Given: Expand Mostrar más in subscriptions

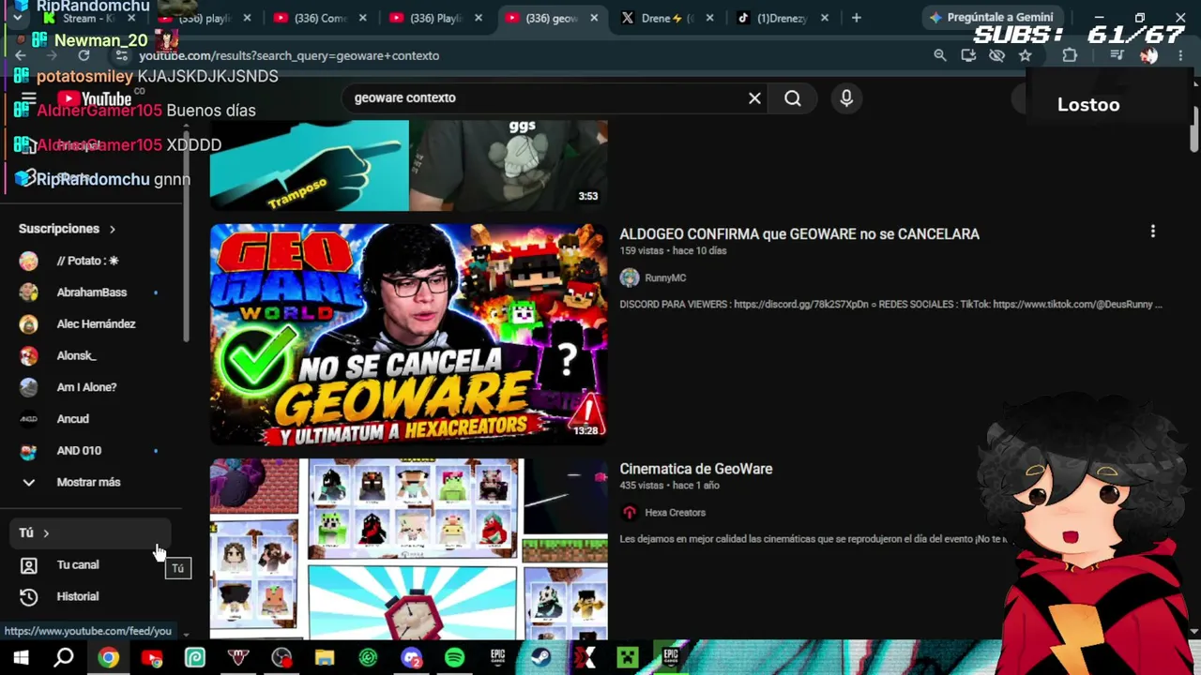Looking at the screenshot, I should click(x=90, y=482).
